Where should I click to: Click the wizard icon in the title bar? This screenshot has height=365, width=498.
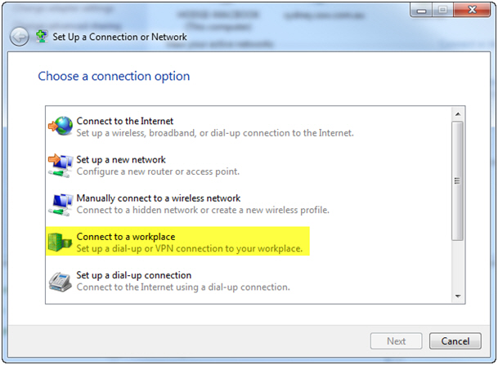(x=42, y=37)
